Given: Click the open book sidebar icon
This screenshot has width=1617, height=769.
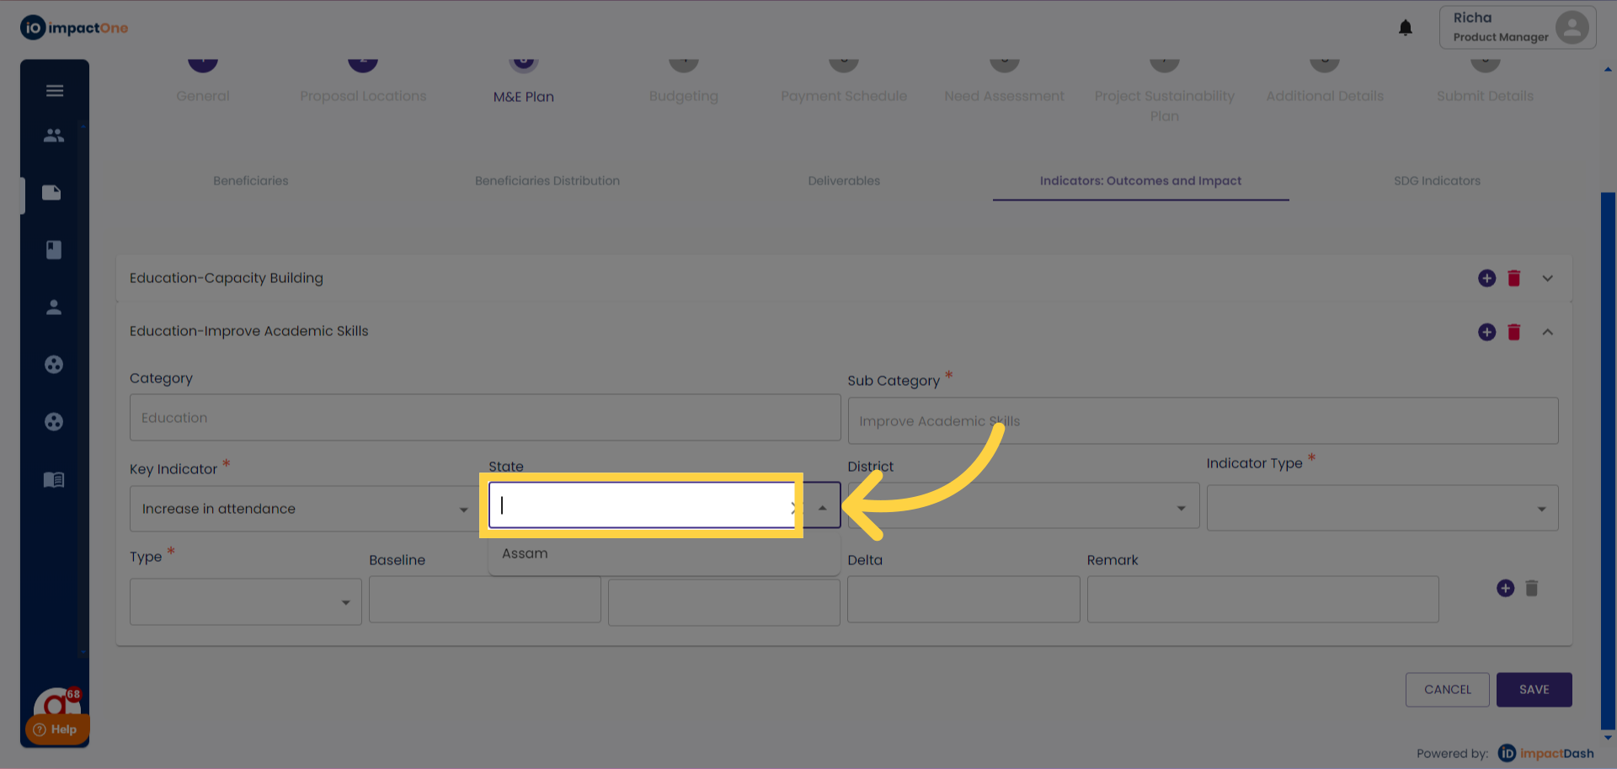Looking at the screenshot, I should [x=54, y=480].
